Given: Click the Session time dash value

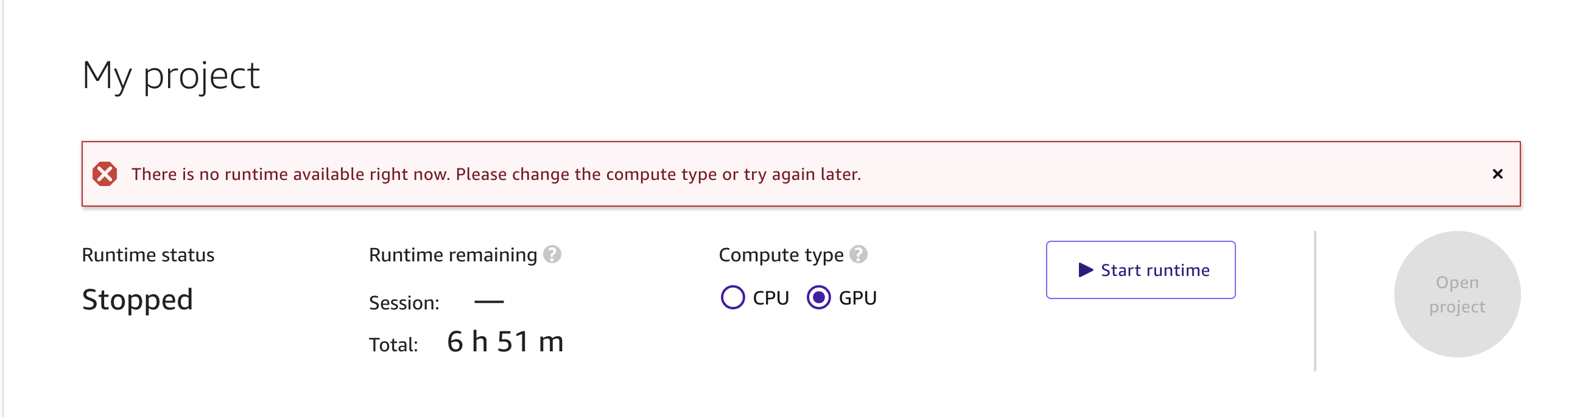Looking at the screenshot, I should [x=490, y=302].
